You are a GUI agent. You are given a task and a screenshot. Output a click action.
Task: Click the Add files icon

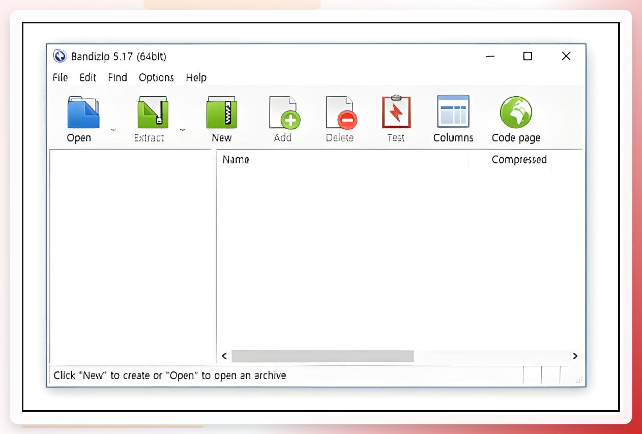tap(284, 112)
